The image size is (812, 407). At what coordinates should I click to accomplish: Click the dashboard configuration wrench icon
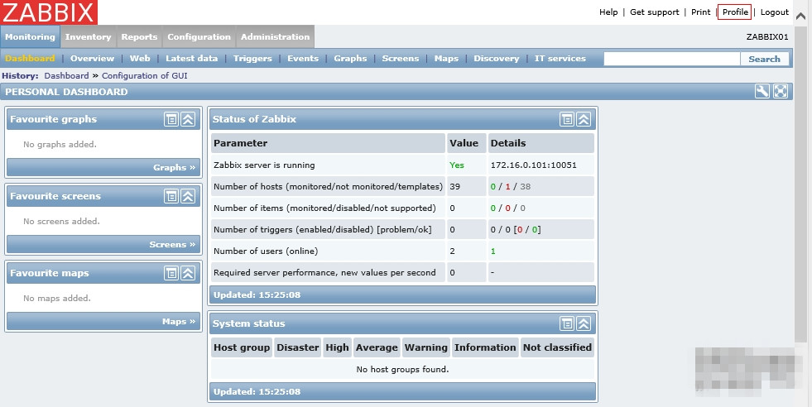tap(762, 92)
